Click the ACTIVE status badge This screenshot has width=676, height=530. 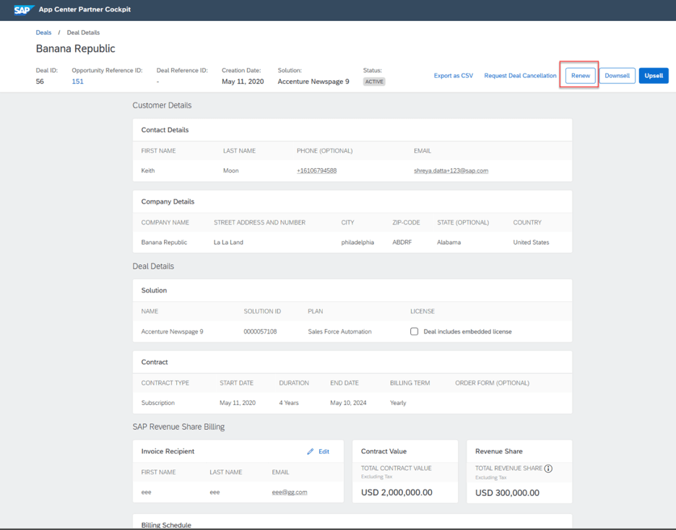click(373, 82)
